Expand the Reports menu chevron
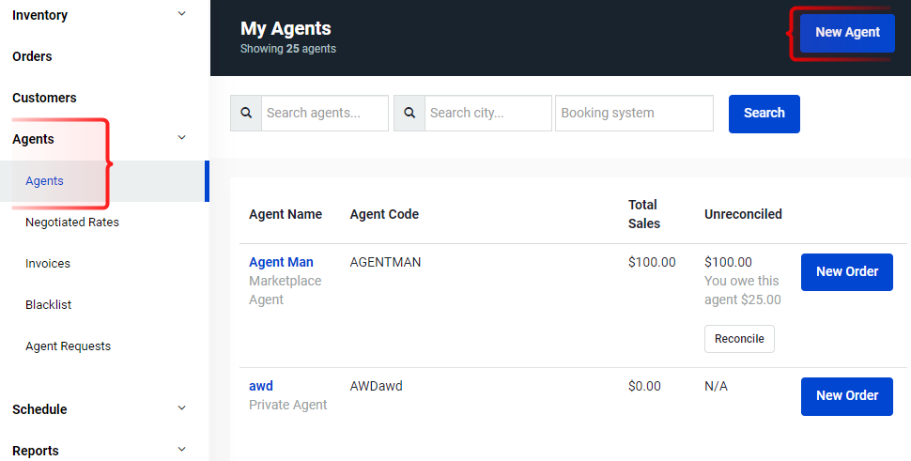The height and width of the screenshot is (461, 911). [x=182, y=450]
